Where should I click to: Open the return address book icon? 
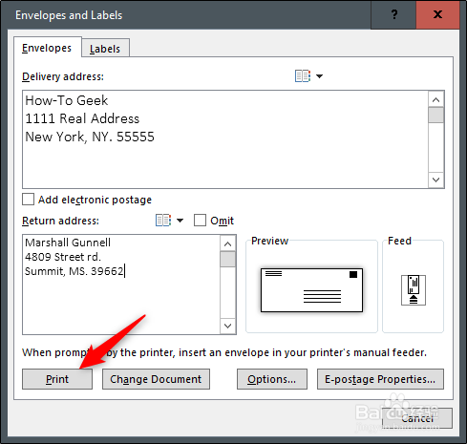coord(163,221)
